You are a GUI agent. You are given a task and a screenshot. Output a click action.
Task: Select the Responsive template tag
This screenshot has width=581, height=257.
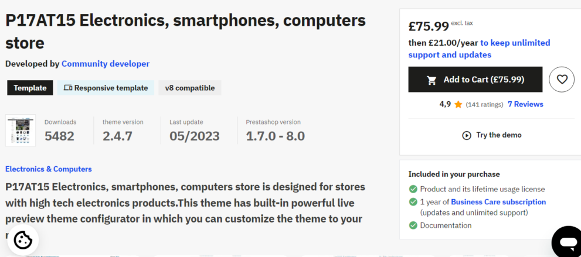click(x=106, y=88)
